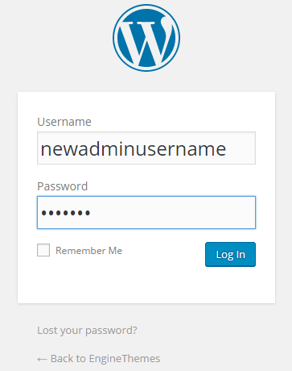292x371 pixels.
Task: Click the Remember Me label text
Action: [88, 251]
